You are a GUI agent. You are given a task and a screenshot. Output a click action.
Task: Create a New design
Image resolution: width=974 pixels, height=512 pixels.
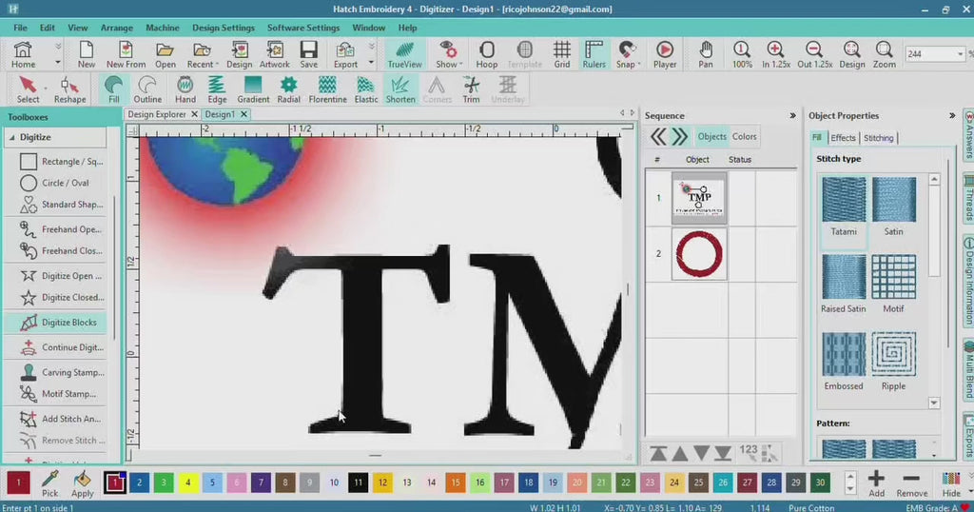coord(87,54)
